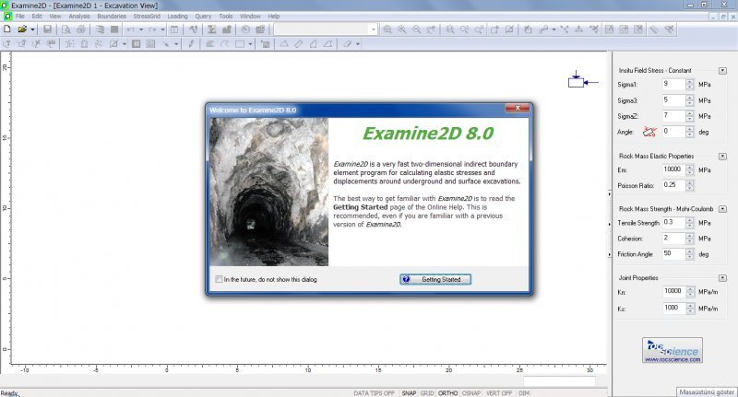738x397 pixels.
Task: Click the tunnel photo in welcome dialog
Action: click(269, 192)
